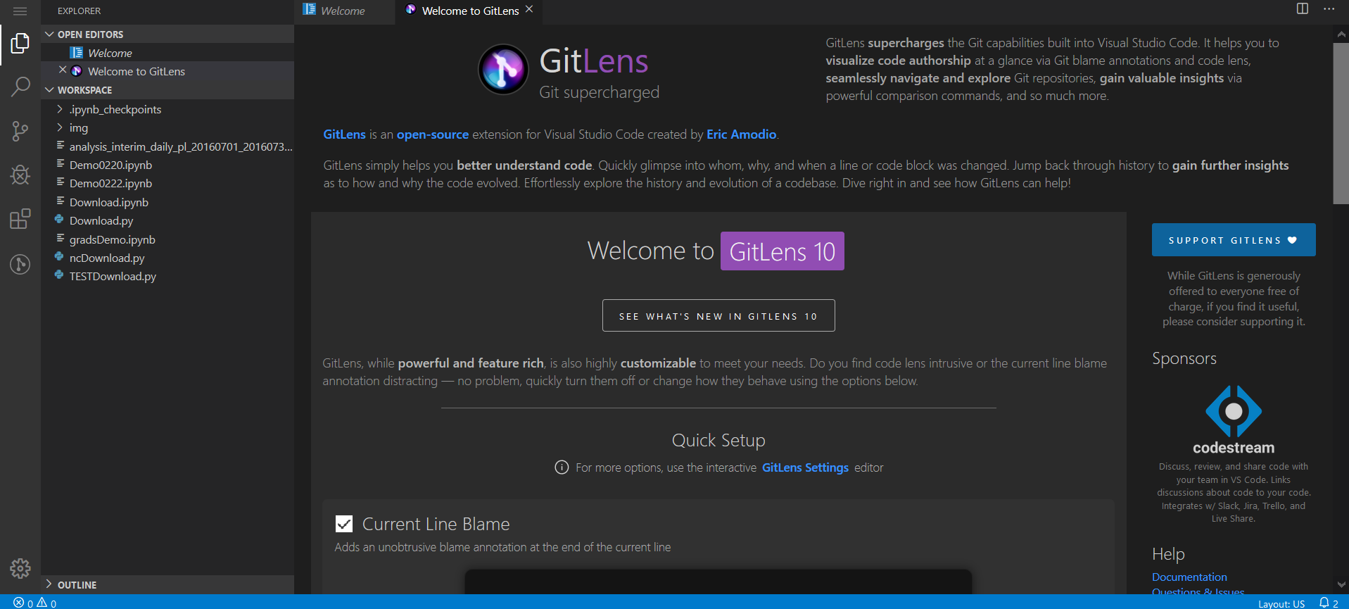Image resolution: width=1349 pixels, height=609 pixels.
Task: Click the Support GitLens button
Action: (x=1234, y=240)
